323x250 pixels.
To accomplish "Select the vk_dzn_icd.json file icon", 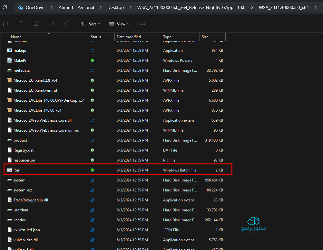I will (9, 230).
